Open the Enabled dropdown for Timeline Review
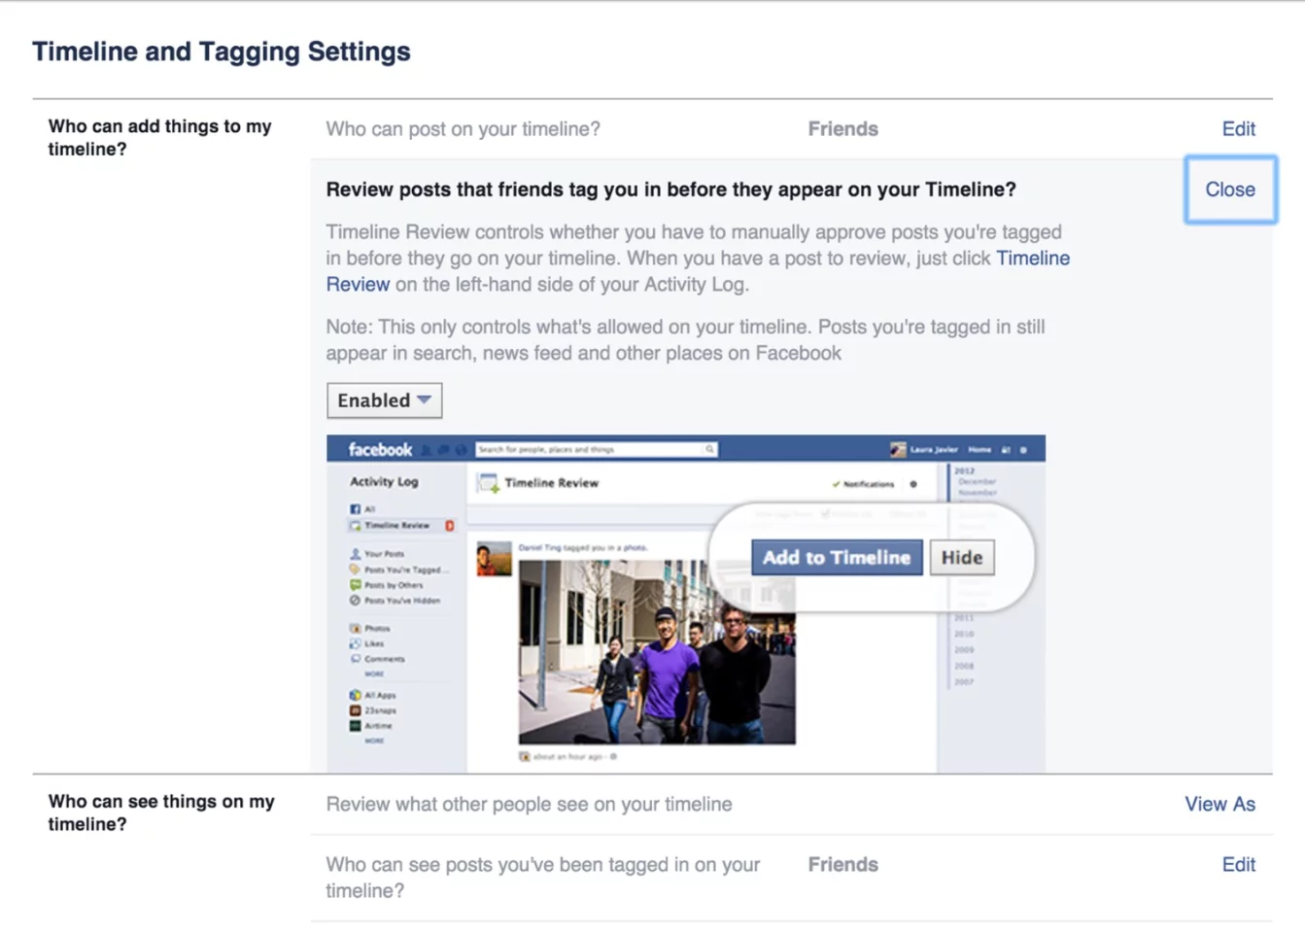This screenshot has width=1305, height=933. coord(384,400)
